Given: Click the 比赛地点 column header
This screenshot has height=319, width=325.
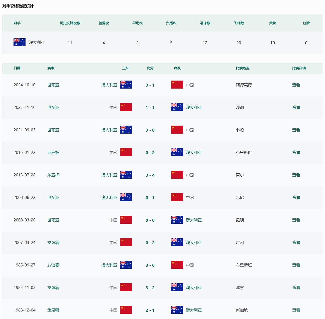Looking at the screenshot, I should (242, 68).
